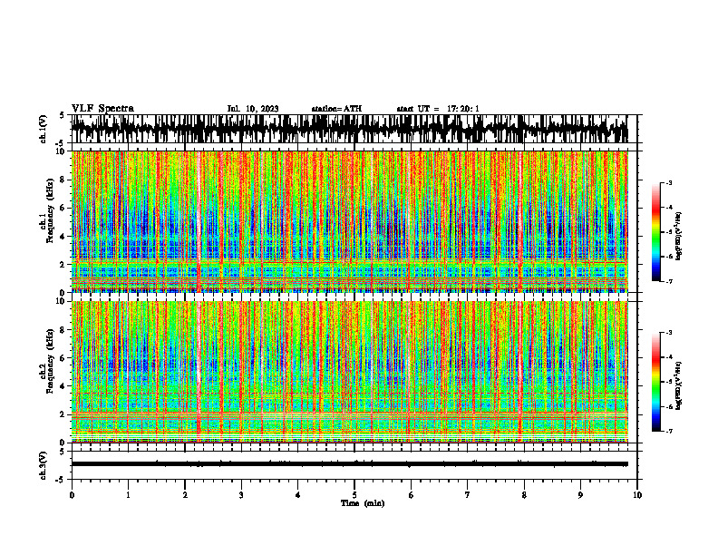The height and width of the screenshot is (555, 718).
Task: Click the ch.2 spectrogram color bar
Action: click(655, 382)
